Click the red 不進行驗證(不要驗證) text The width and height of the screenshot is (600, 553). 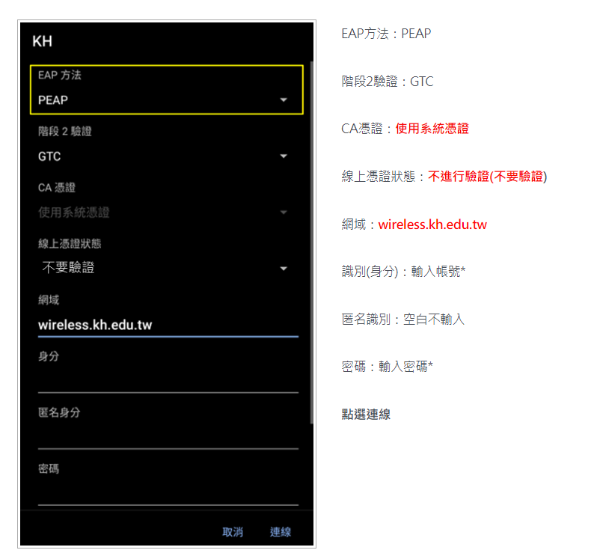tap(488, 177)
